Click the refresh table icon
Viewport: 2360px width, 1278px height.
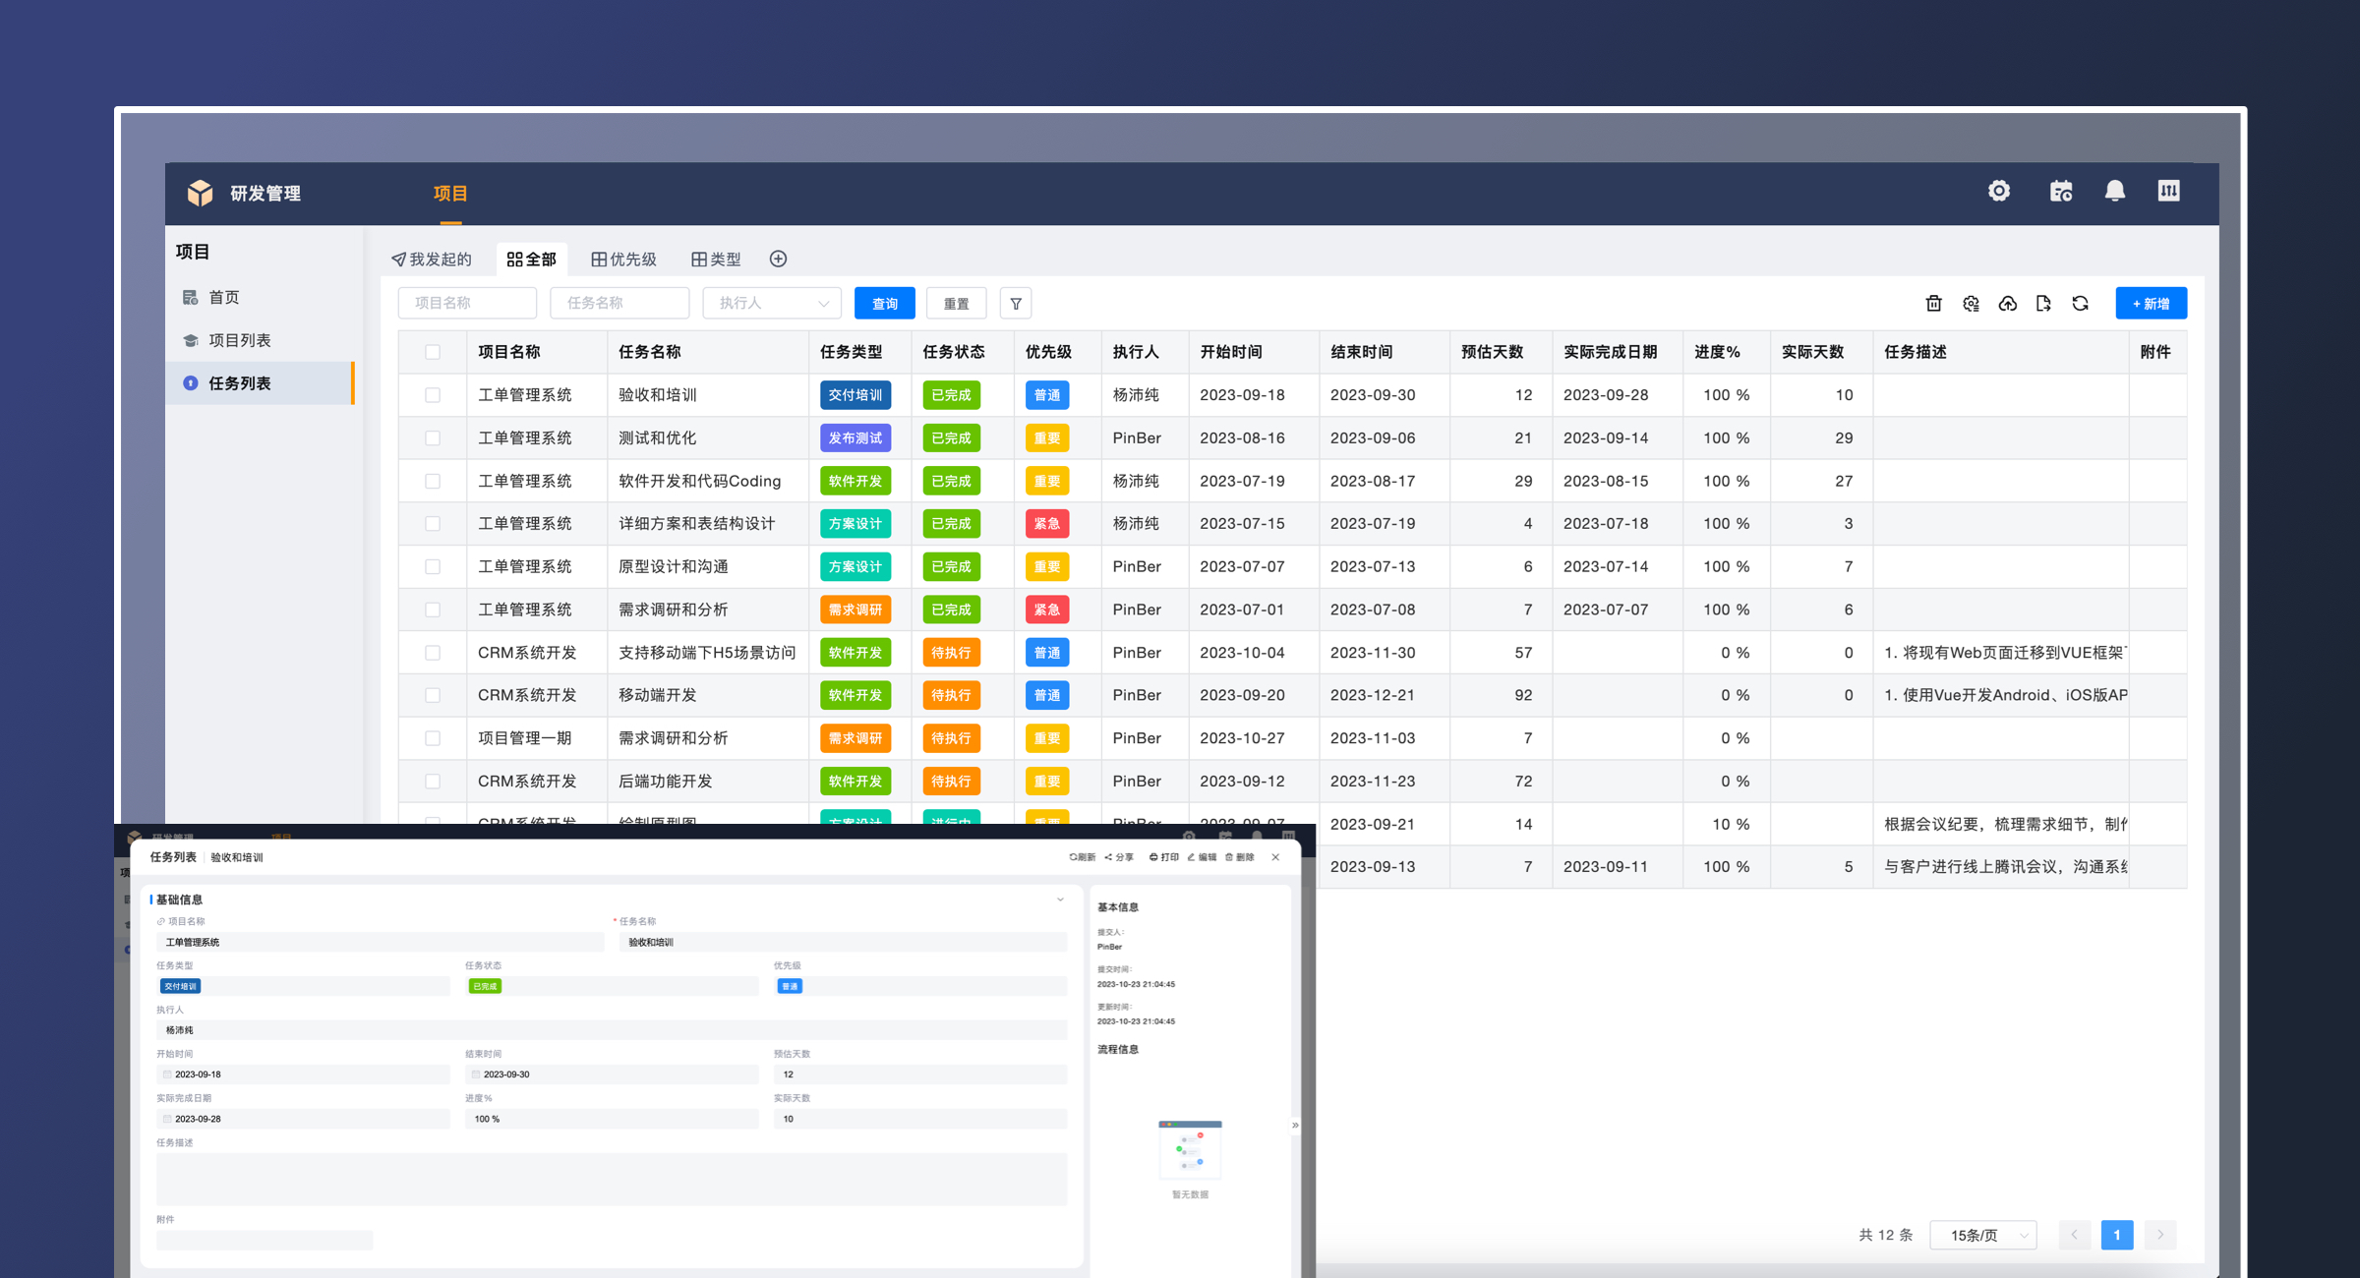pyautogui.click(x=2080, y=304)
